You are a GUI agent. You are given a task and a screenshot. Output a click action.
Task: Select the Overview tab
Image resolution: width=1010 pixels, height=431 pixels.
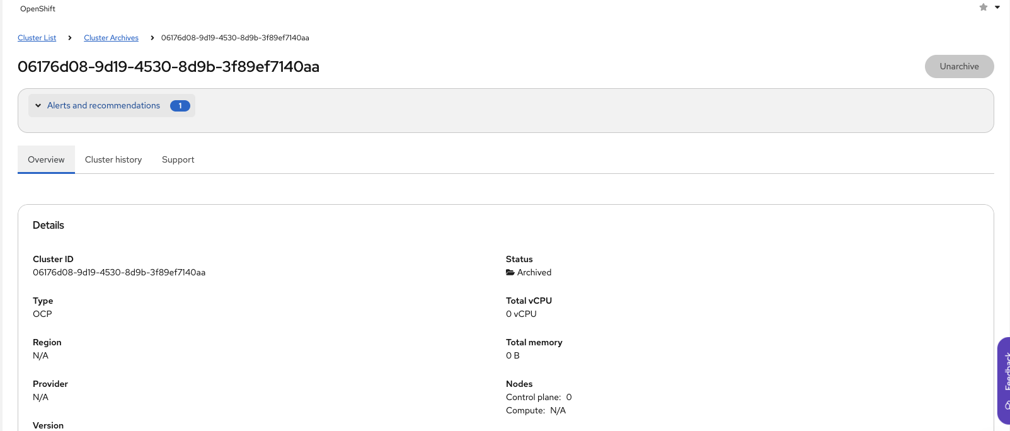click(46, 160)
